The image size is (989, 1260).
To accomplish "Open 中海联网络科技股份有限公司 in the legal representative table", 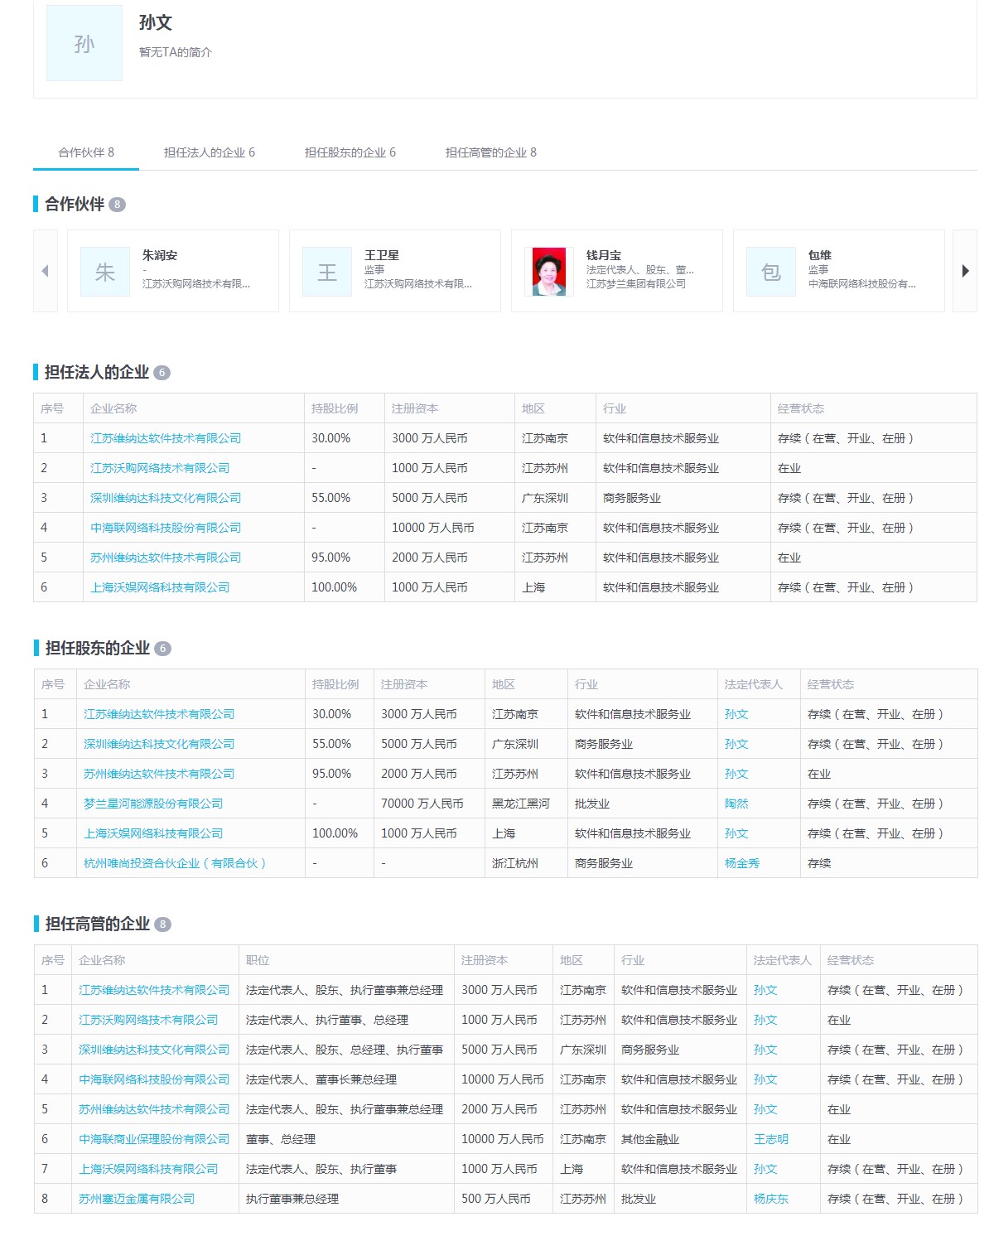I will [166, 528].
